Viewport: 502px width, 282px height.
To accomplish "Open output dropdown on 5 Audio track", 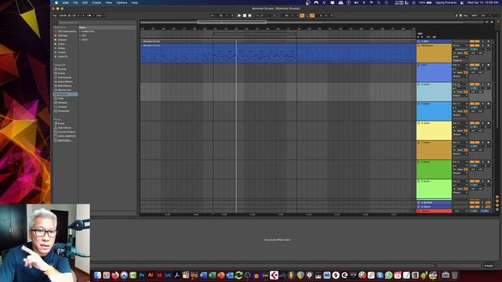I will (x=460, y=115).
